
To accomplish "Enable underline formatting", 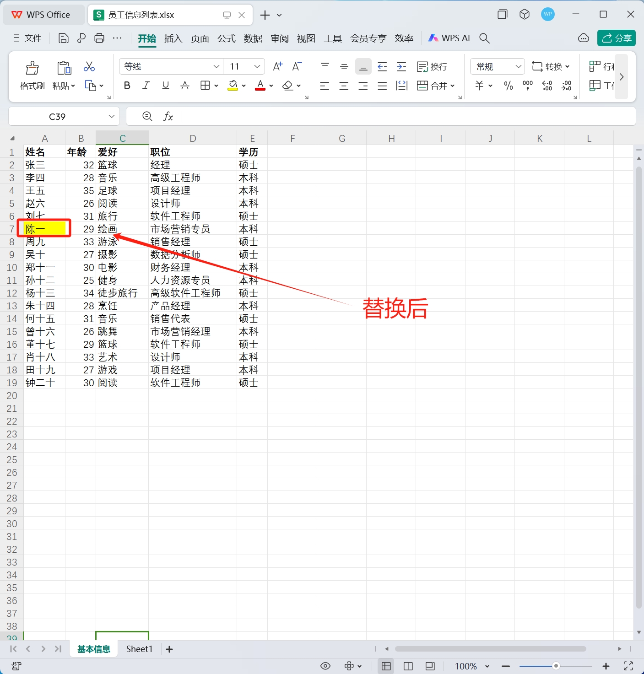I will pos(165,86).
